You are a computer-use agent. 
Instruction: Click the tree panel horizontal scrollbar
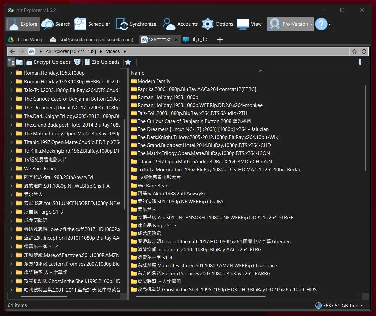pyautogui.click(x=44, y=296)
